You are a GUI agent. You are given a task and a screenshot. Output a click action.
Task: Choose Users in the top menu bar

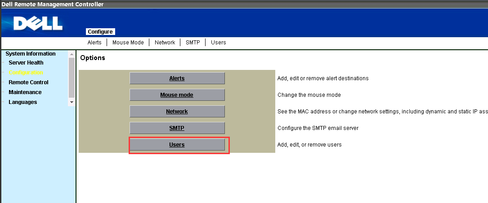click(x=219, y=43)
